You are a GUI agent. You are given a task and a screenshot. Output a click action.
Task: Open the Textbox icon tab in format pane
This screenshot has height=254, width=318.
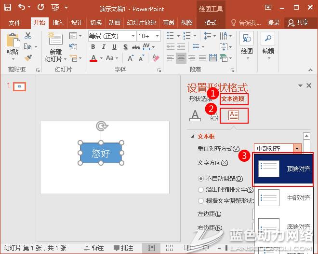tap(234, 115)
